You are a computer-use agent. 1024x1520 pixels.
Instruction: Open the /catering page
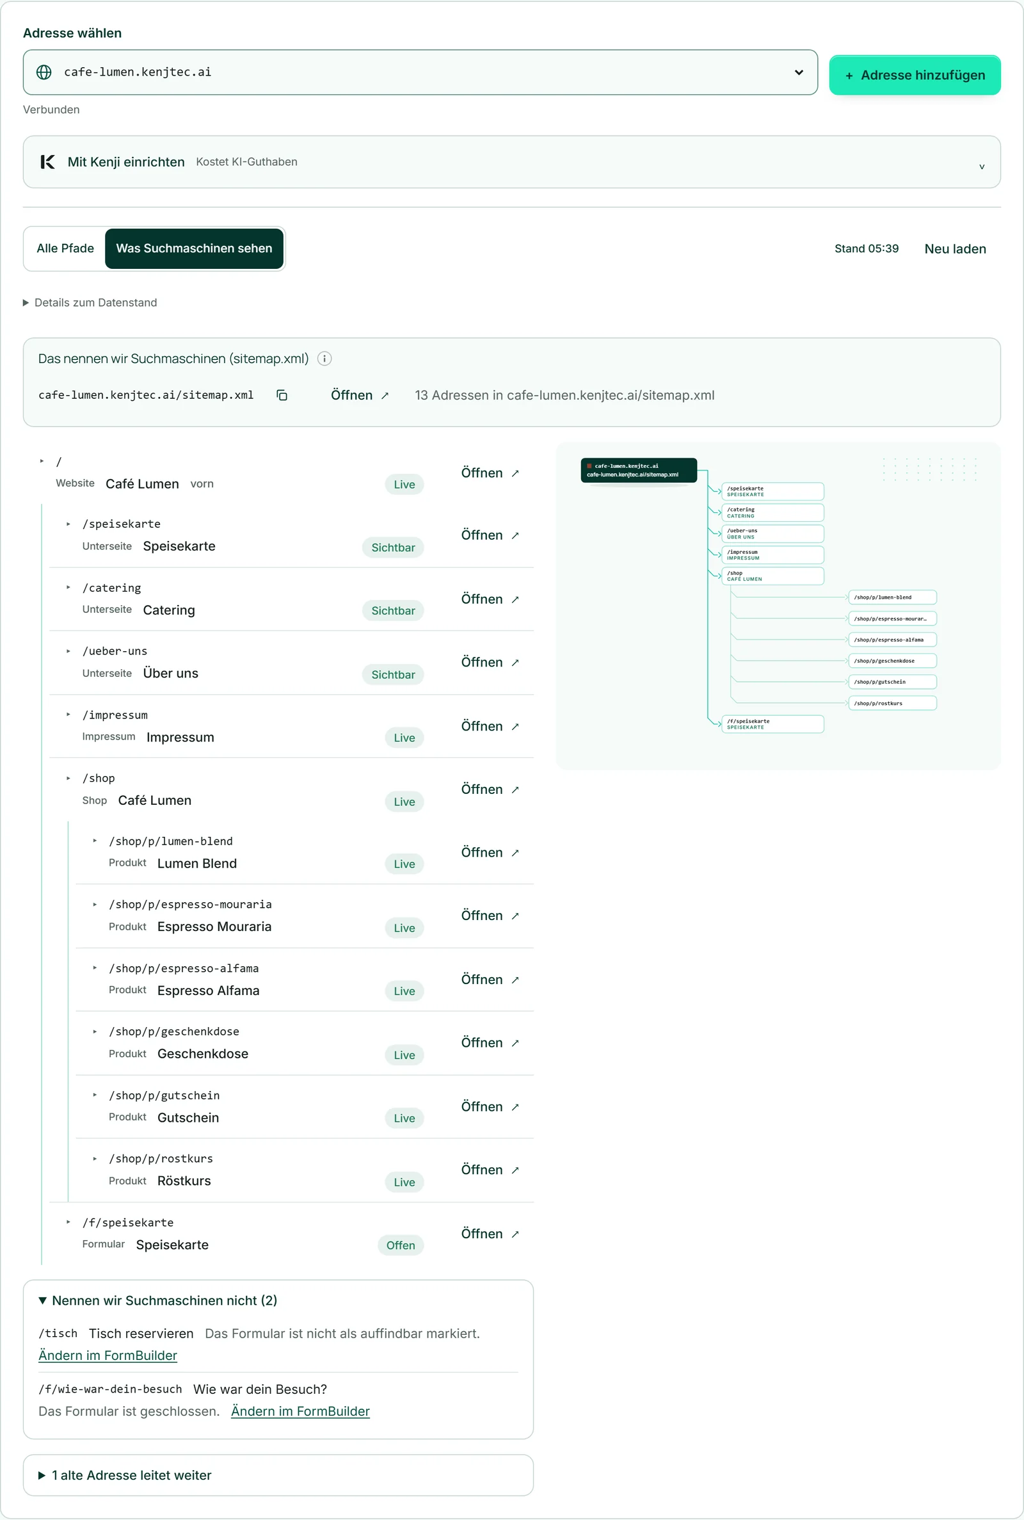(x=490, y=599)
